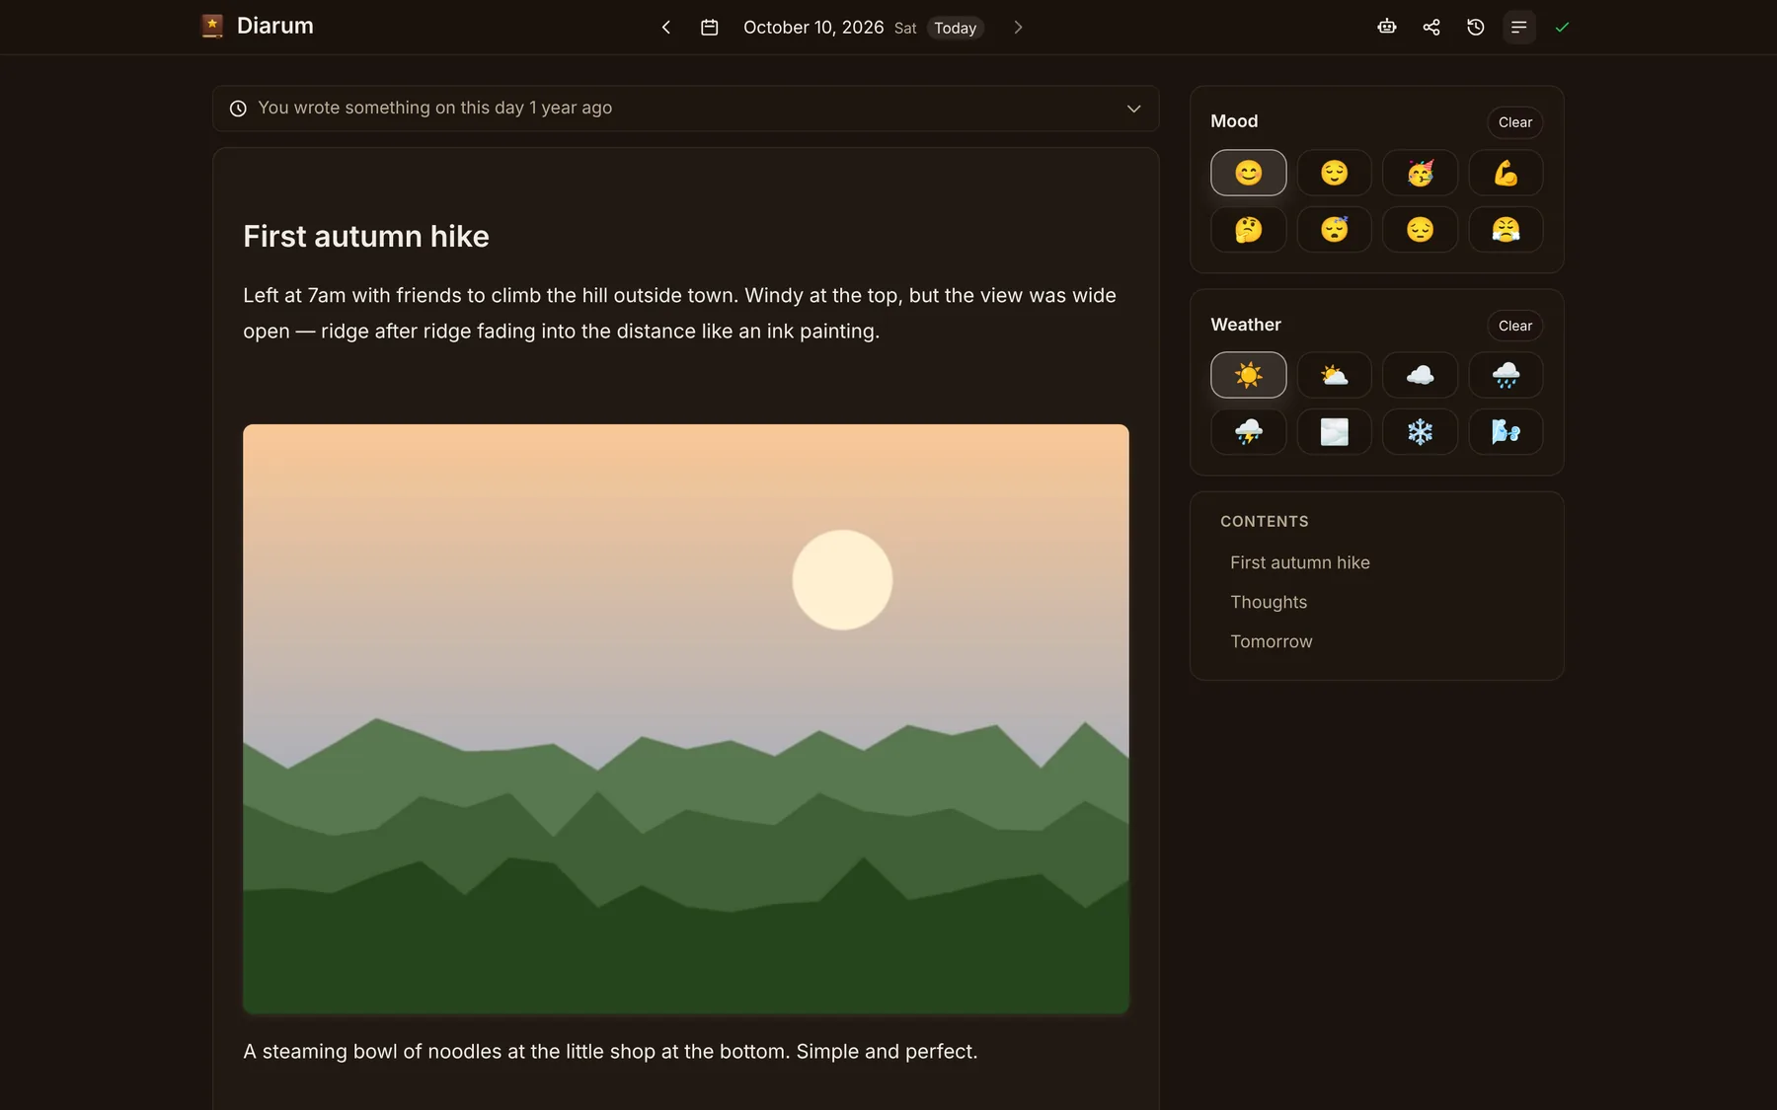Click the Diarum app name
Image resolution: width=1777 pixels, height=1110 pixels.
pos(275,27)
